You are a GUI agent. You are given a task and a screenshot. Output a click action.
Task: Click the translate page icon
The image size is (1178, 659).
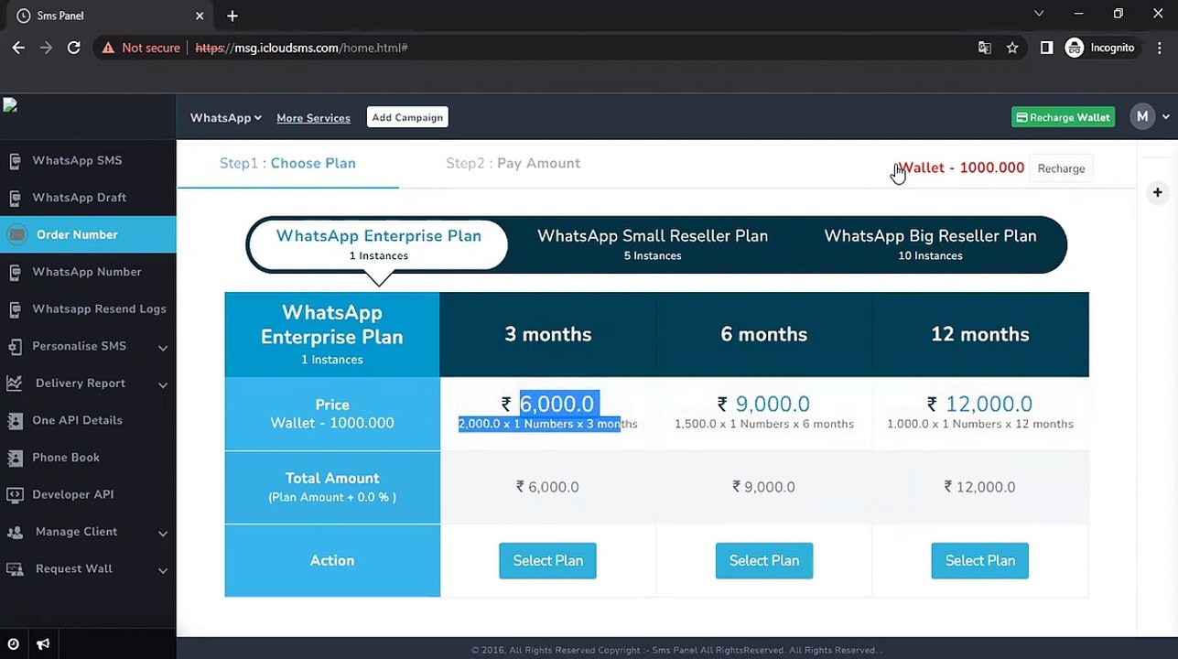(985, 48)
